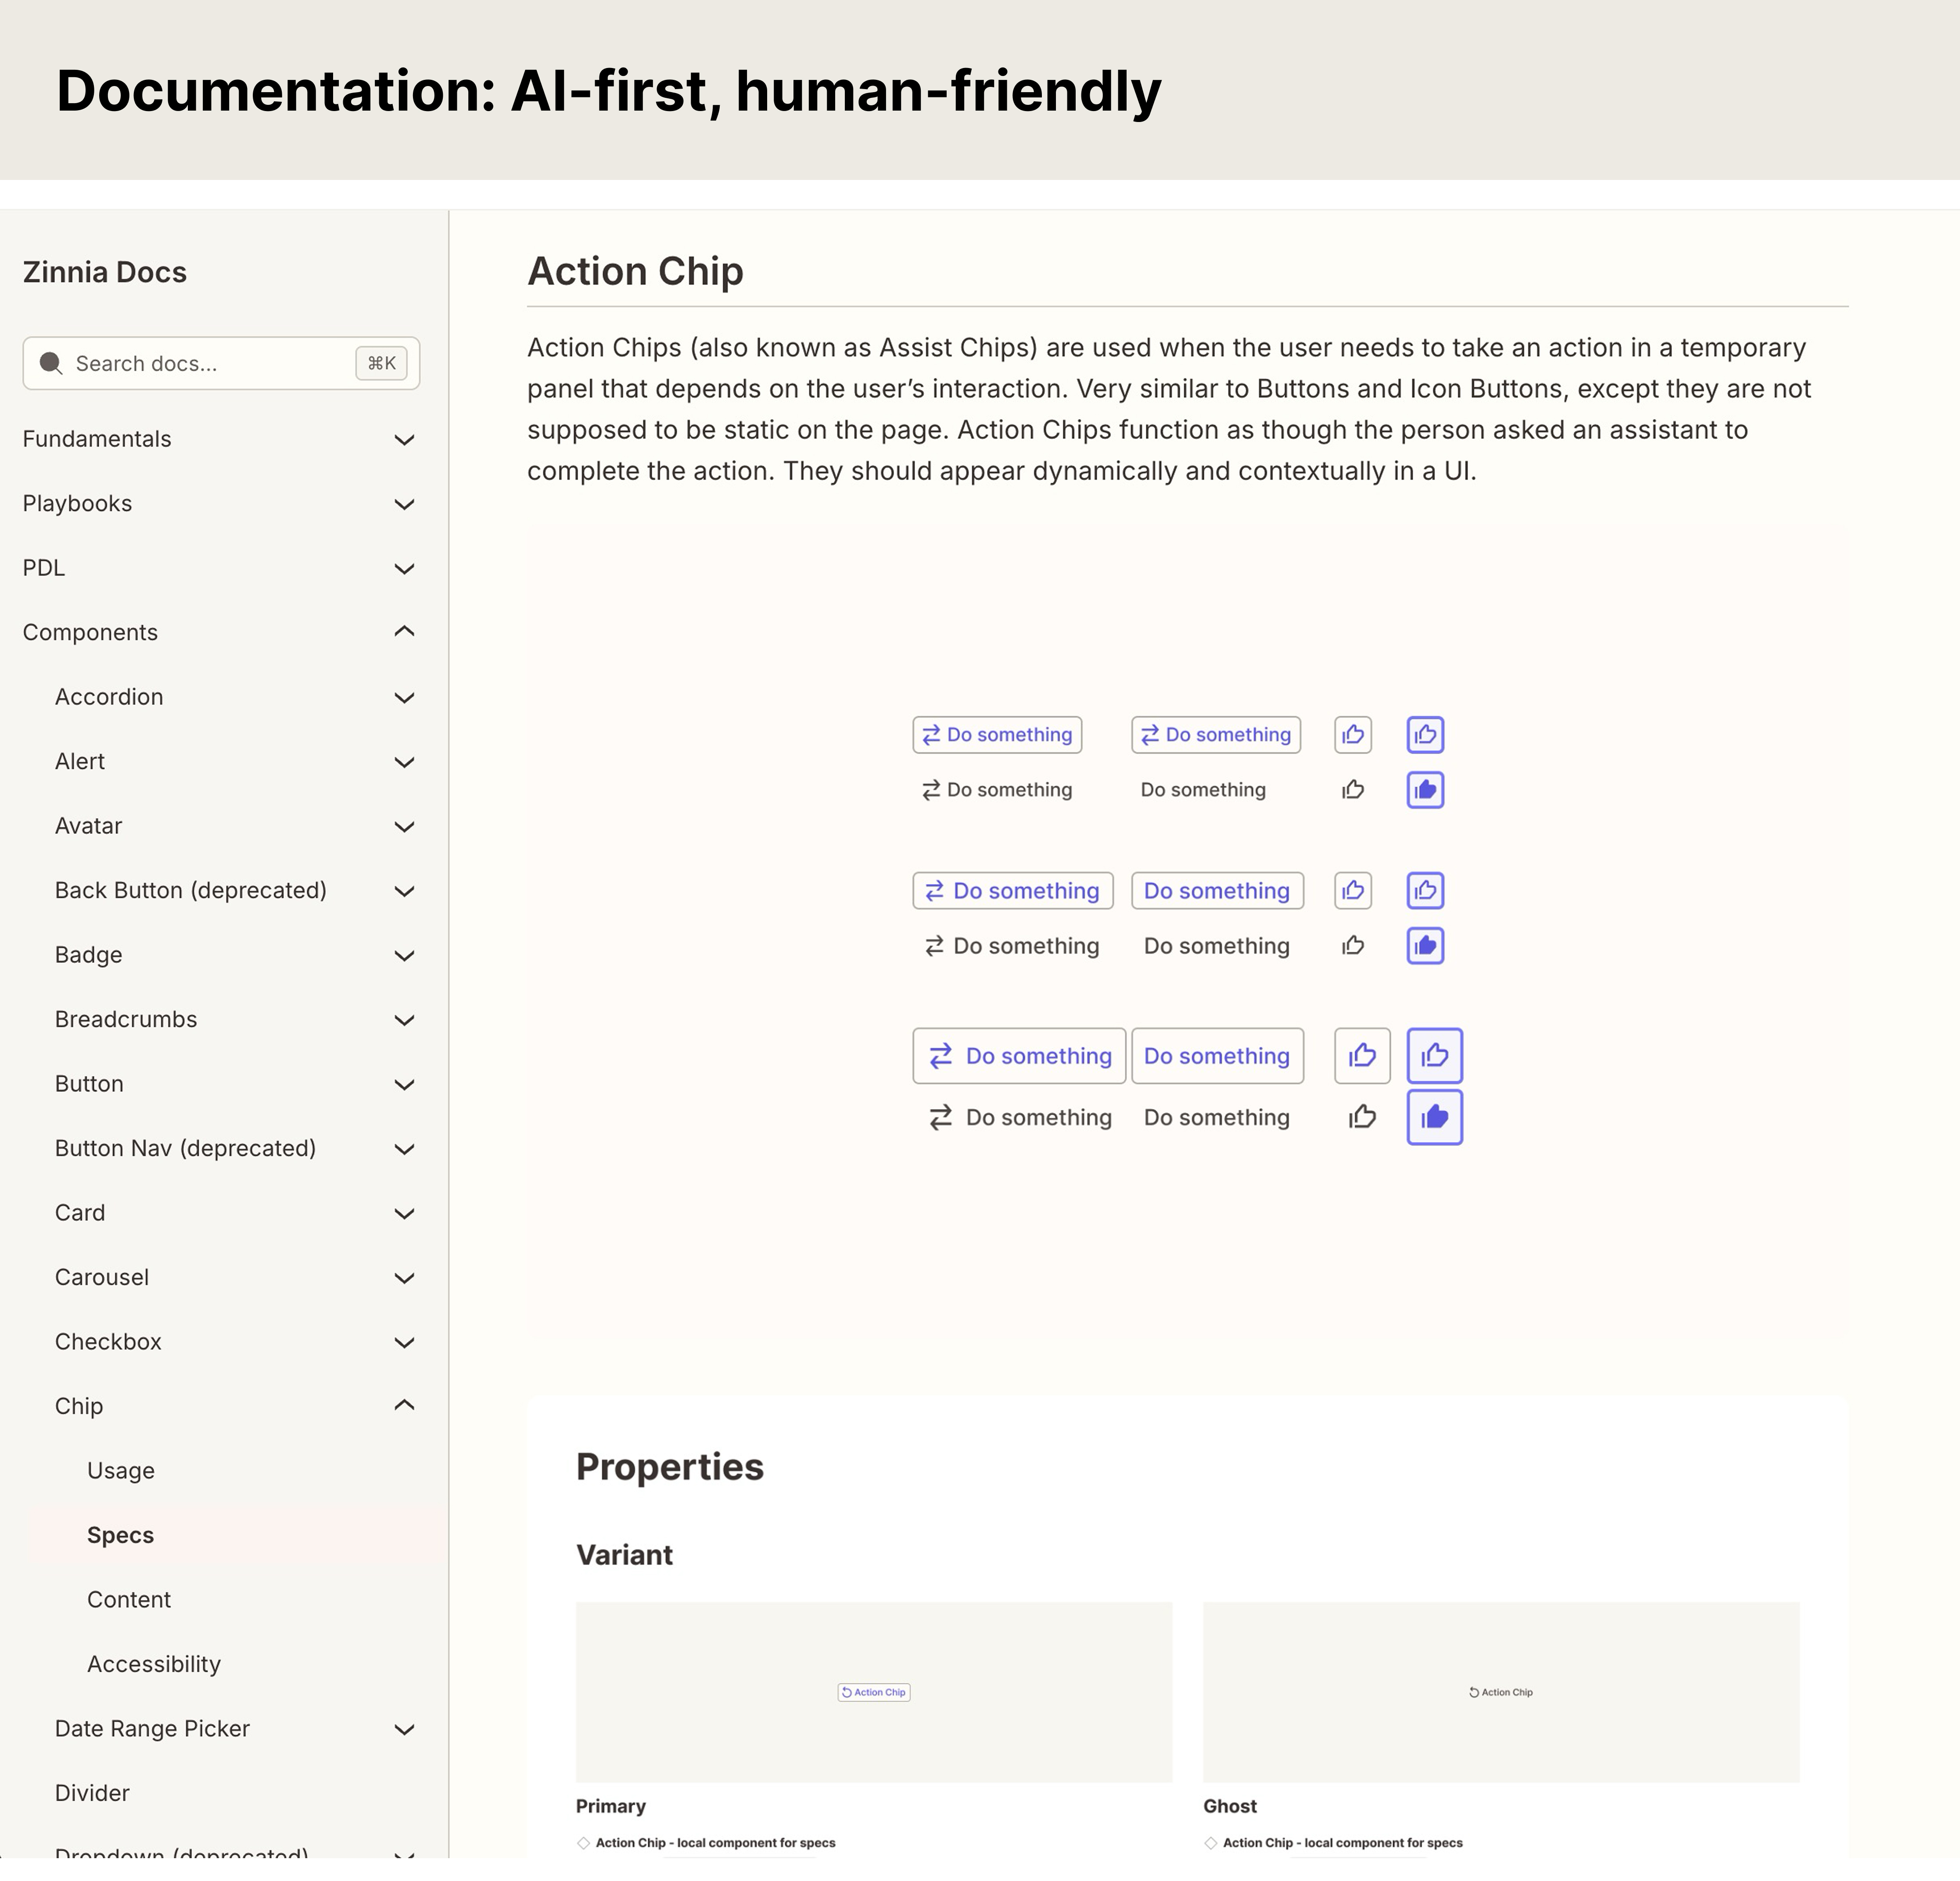The image size is (1960, 1881).
Task: Click small ghost Do something chip with arrows
Action: point(997,790)
